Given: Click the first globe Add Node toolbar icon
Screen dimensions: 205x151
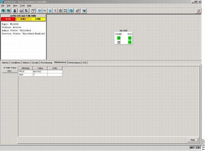Looking at the screenshot, I should [x=3, y=11].
